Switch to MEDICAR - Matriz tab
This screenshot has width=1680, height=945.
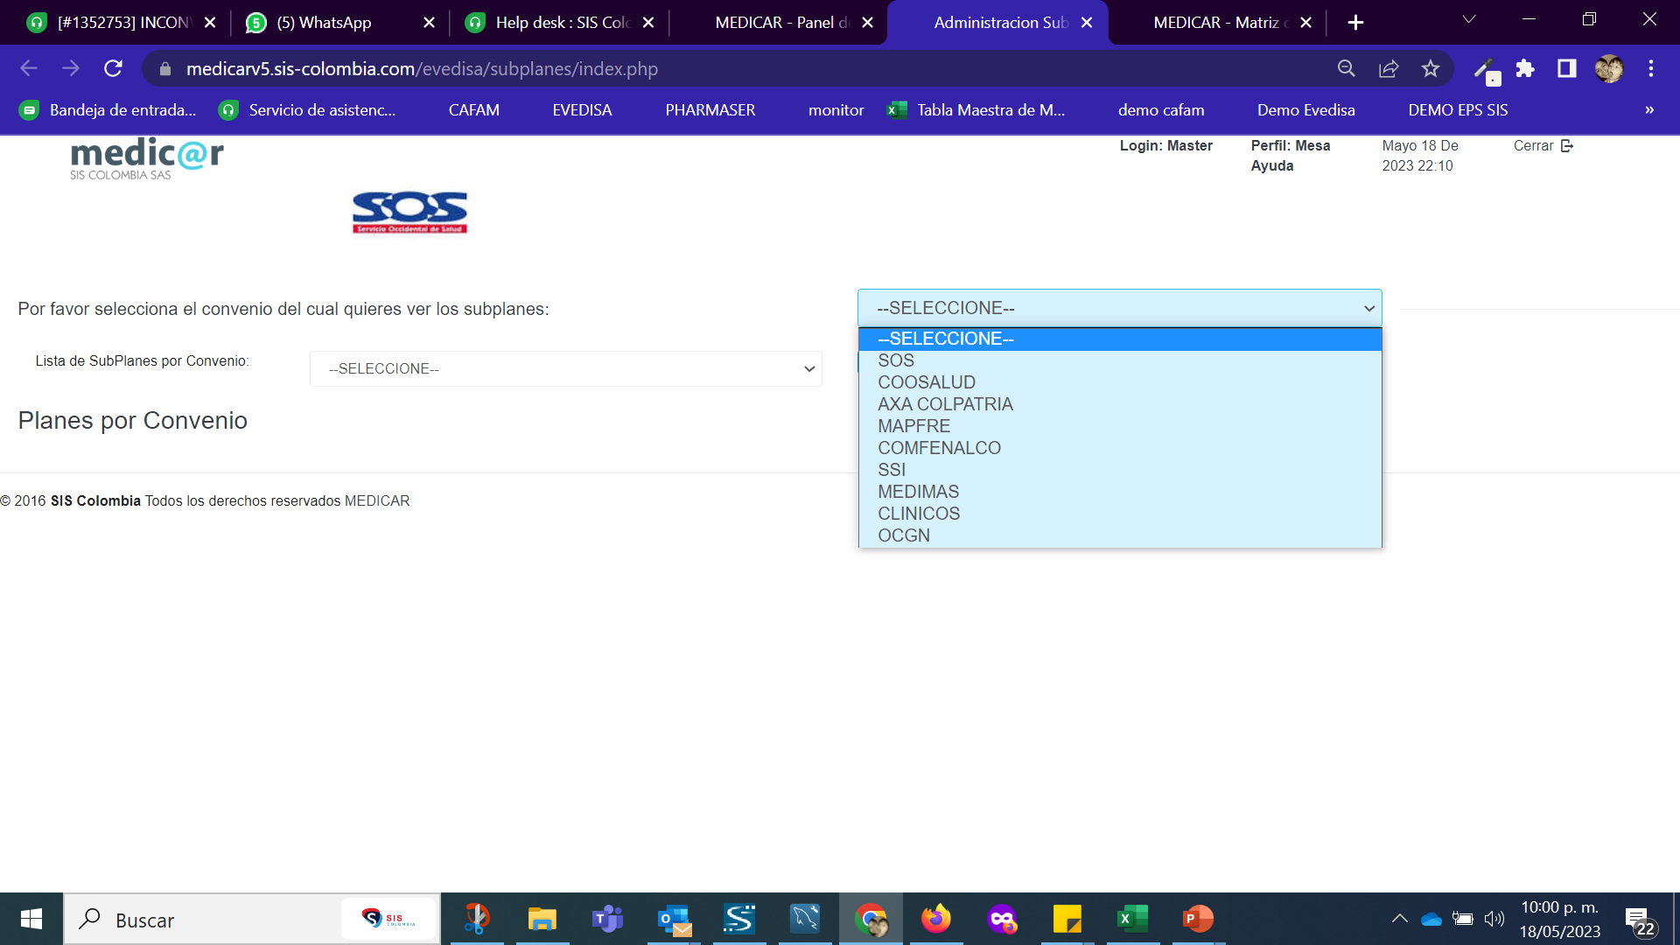point(1216,23)
